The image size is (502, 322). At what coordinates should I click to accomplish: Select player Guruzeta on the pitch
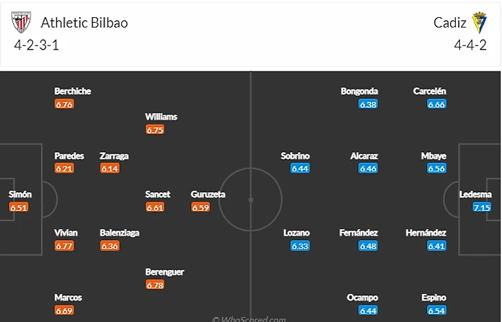tap(208, 195)
